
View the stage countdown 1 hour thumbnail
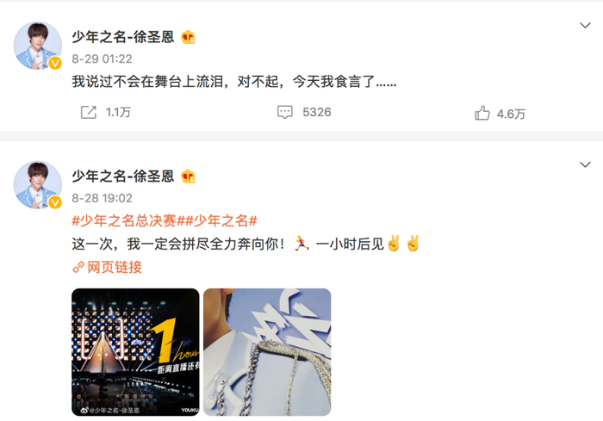135,352
